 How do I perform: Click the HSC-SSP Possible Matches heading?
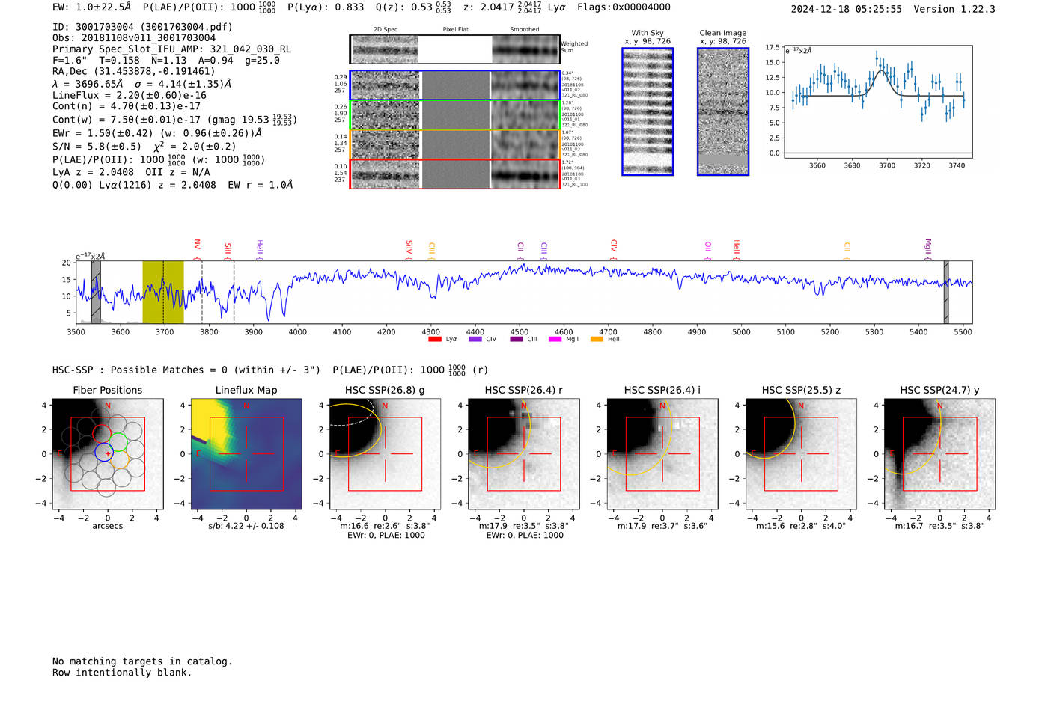[186, 370]
